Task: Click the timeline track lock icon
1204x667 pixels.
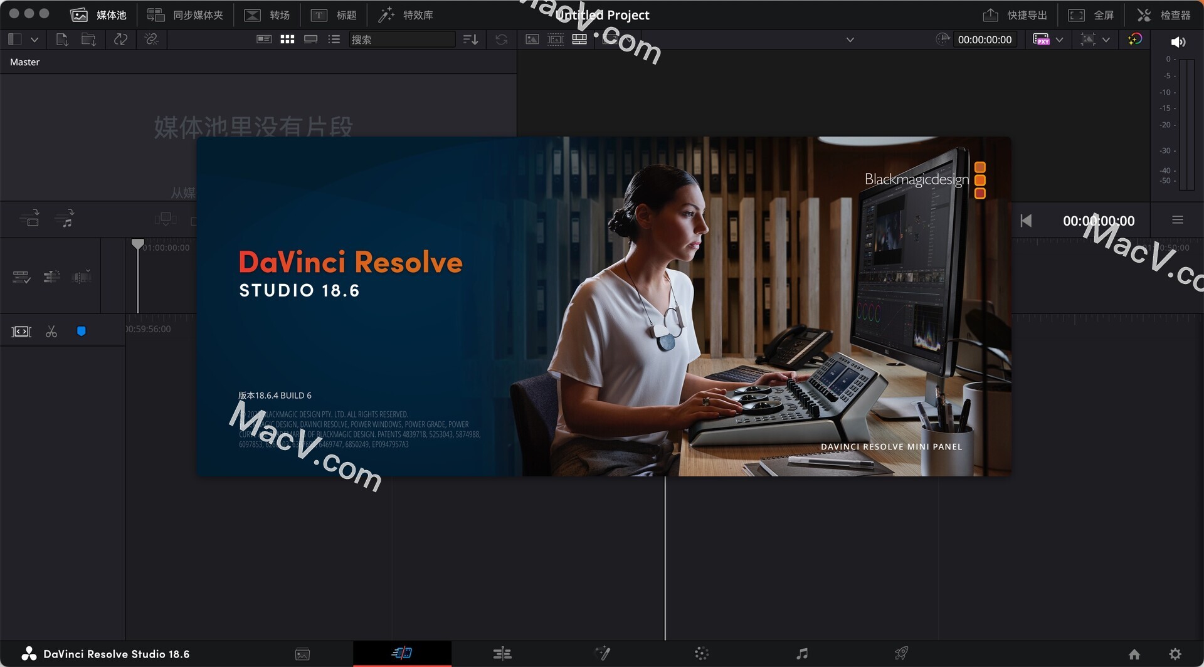Action: coord(51,276)
